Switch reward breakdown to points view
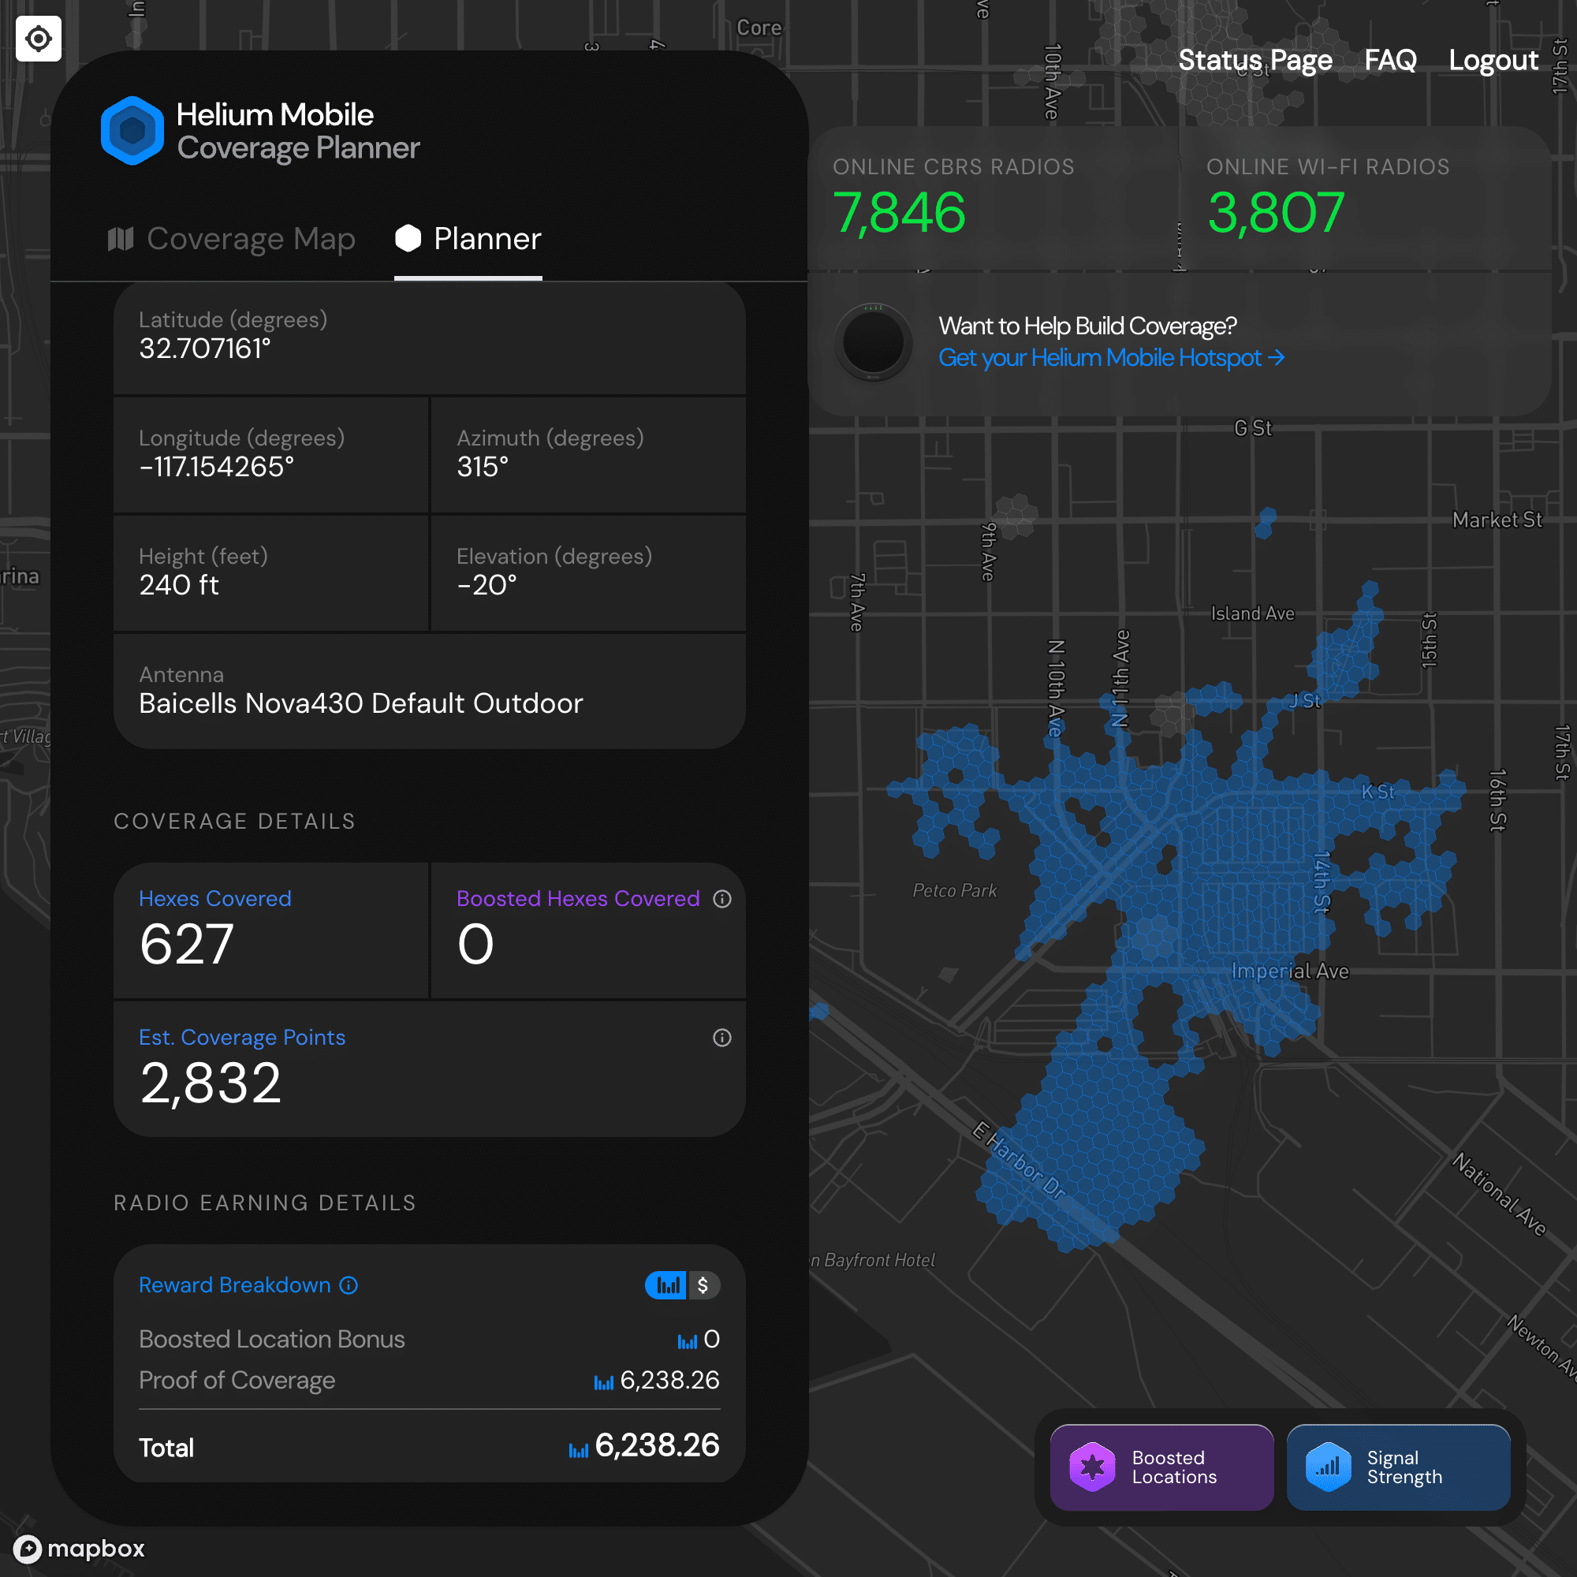This screenshot has height=1577, width=1577. (x=667, y=1285)
